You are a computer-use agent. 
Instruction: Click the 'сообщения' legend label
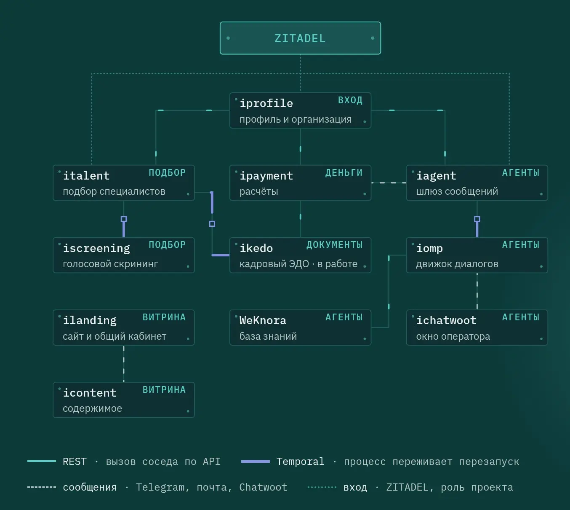click(90, 487)
